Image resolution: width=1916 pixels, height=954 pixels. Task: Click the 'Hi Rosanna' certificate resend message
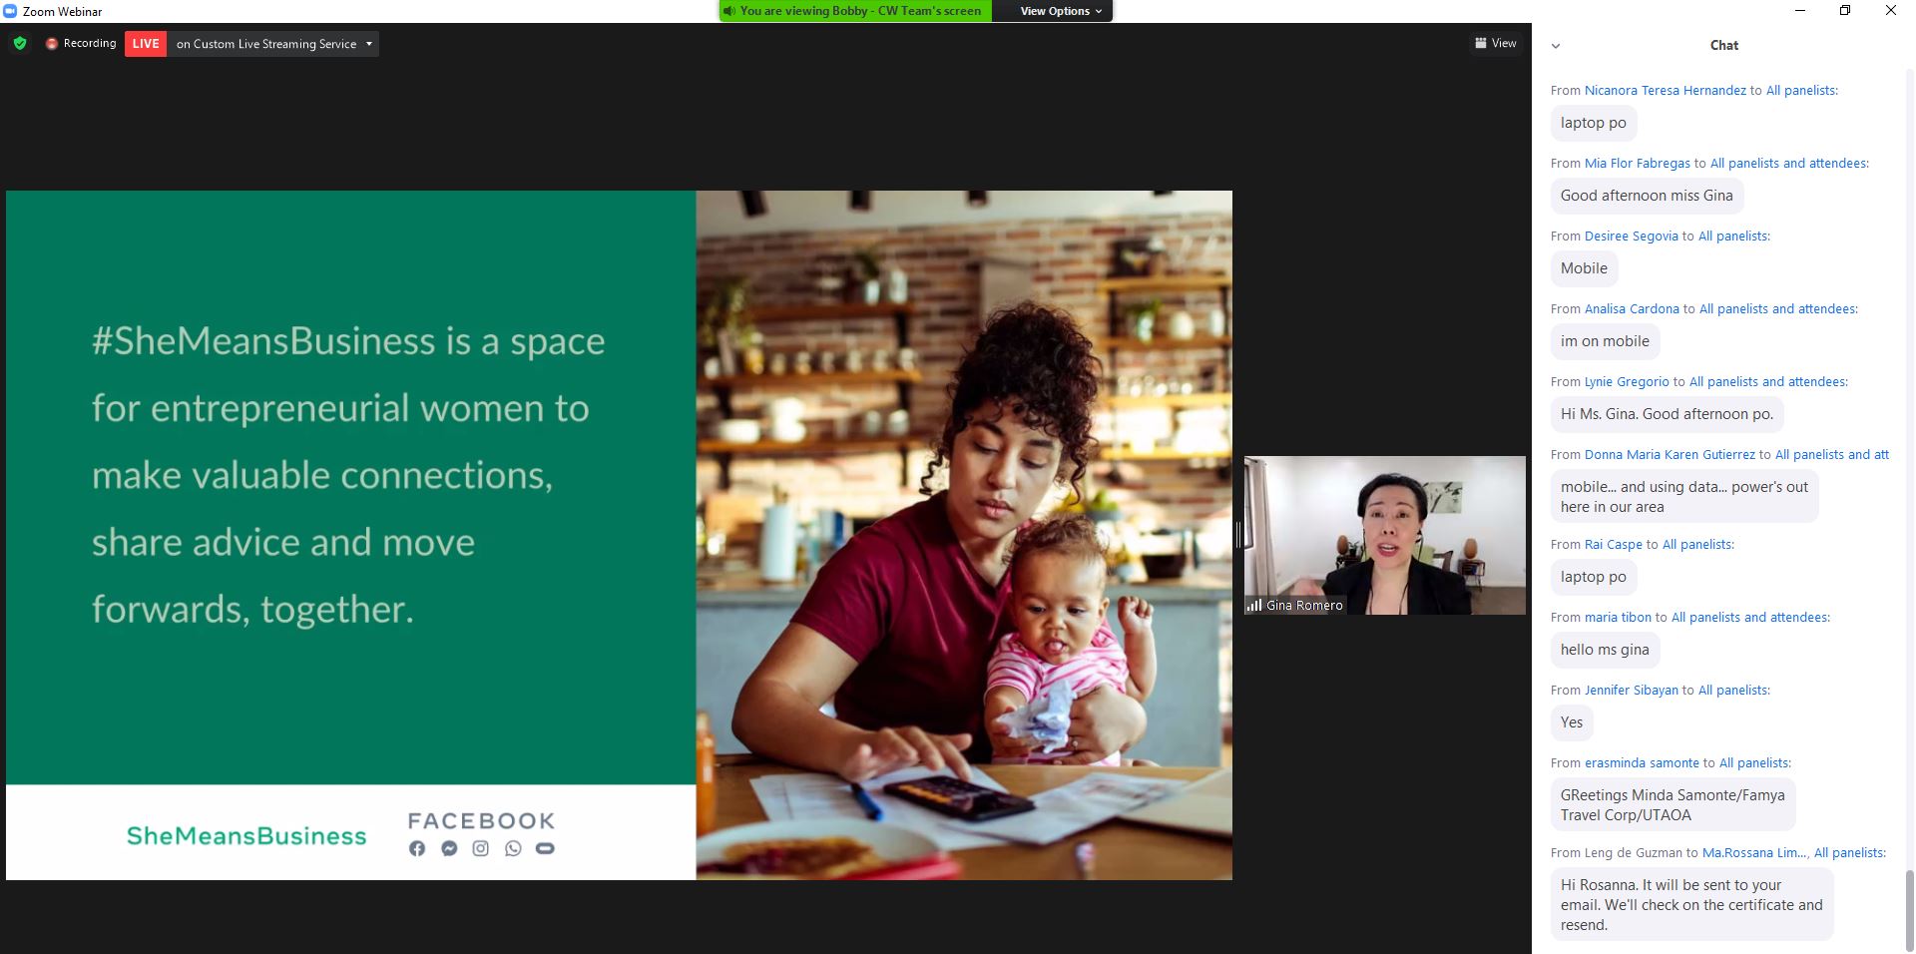pos(1691,905)
